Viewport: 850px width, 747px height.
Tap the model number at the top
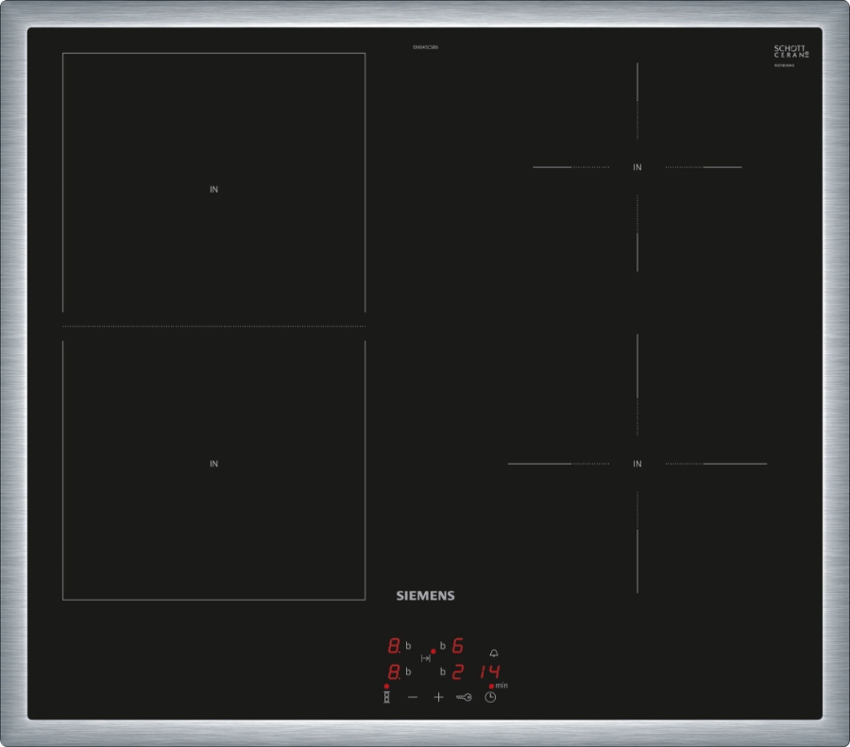coord(426,47)
